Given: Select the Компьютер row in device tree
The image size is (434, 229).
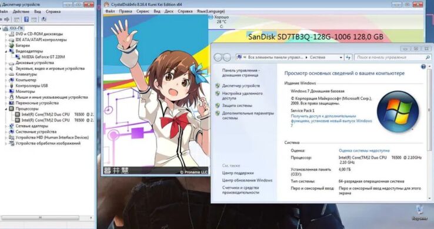Looking at the screenshot, I should (x=26, y=80).
